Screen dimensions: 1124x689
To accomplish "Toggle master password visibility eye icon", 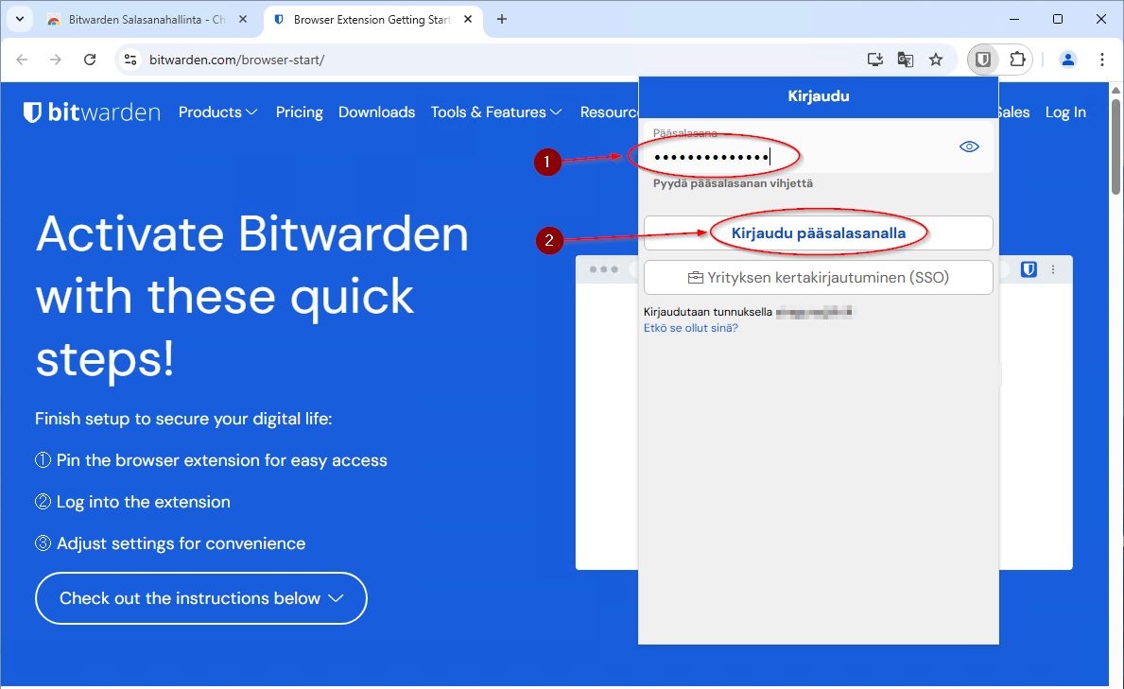I will [x=969, y=146].
